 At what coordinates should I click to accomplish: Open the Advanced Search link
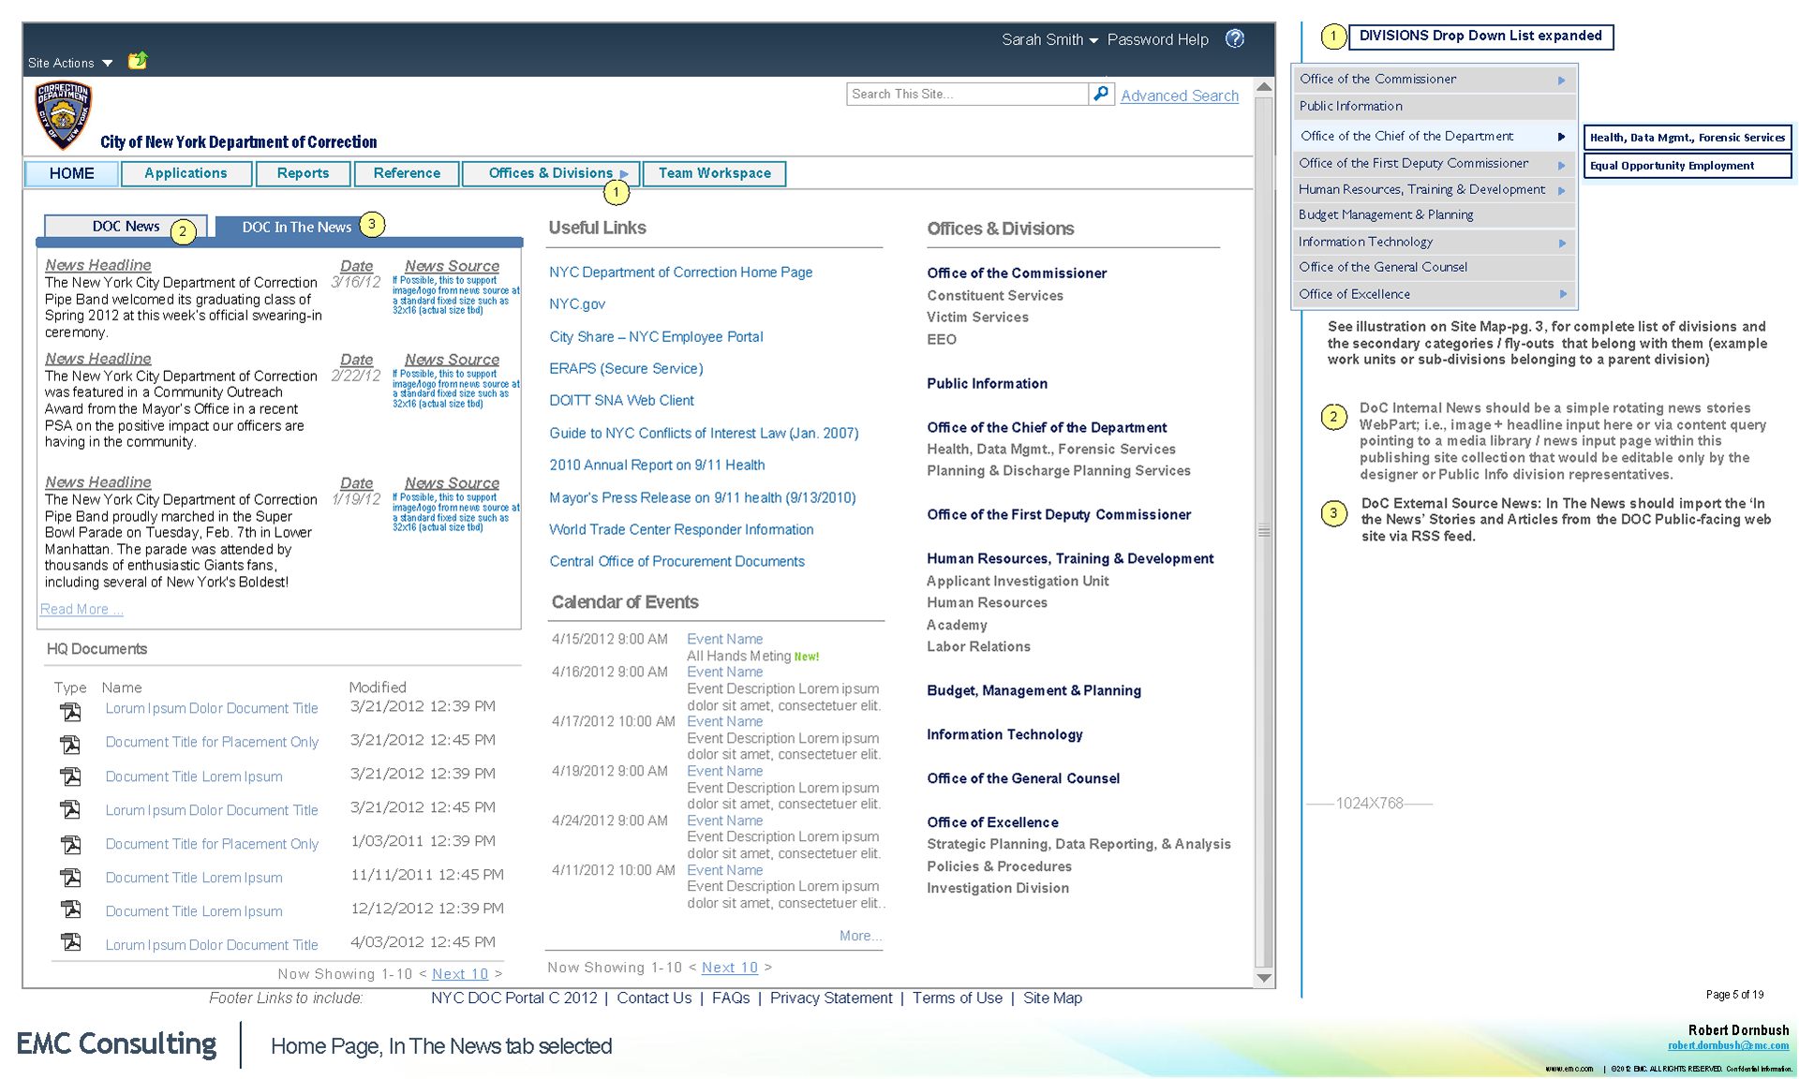(1179, 96)
